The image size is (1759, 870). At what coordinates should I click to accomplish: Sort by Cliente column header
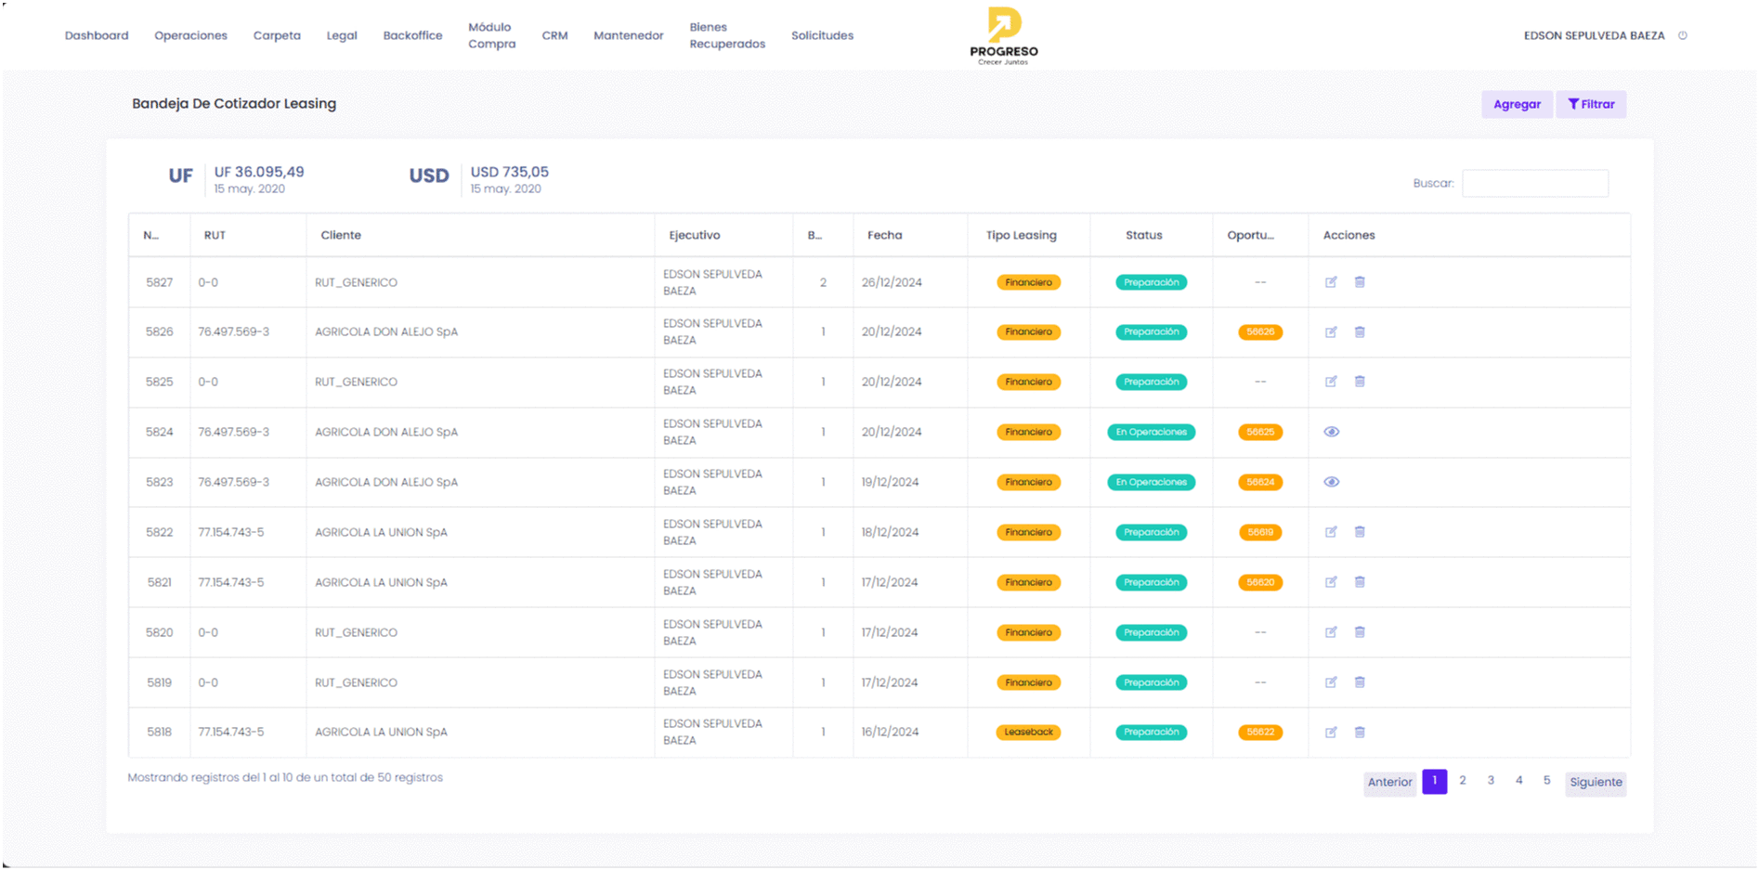[x=480, y=236]
